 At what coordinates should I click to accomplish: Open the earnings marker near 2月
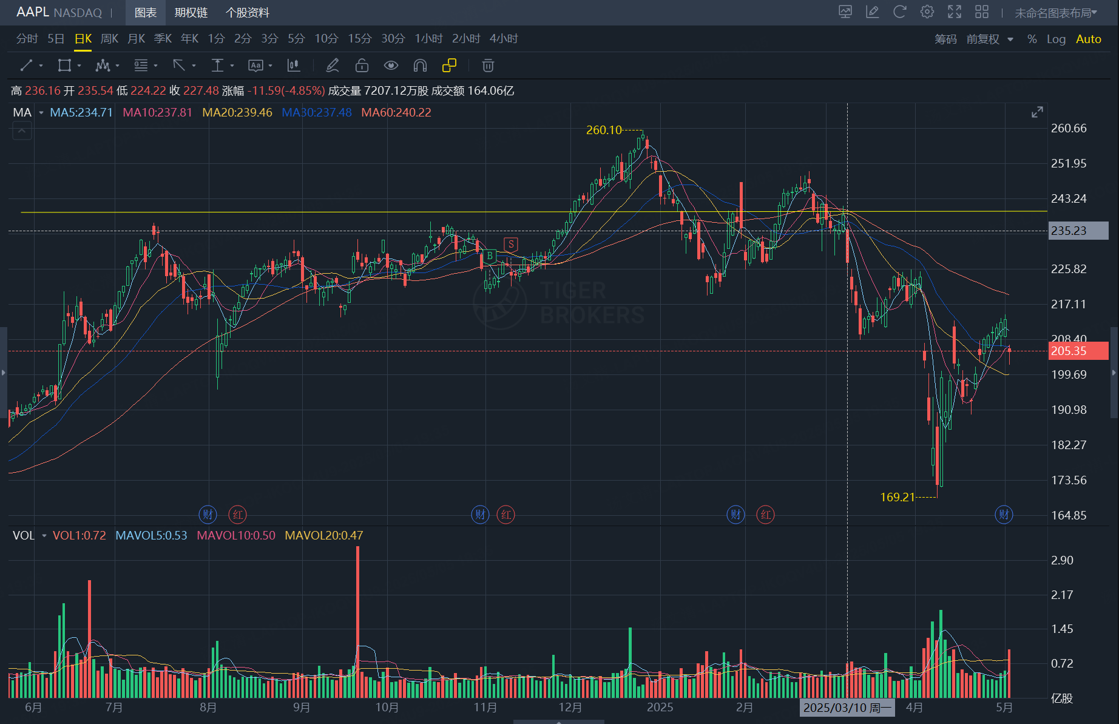coord(736,515)
